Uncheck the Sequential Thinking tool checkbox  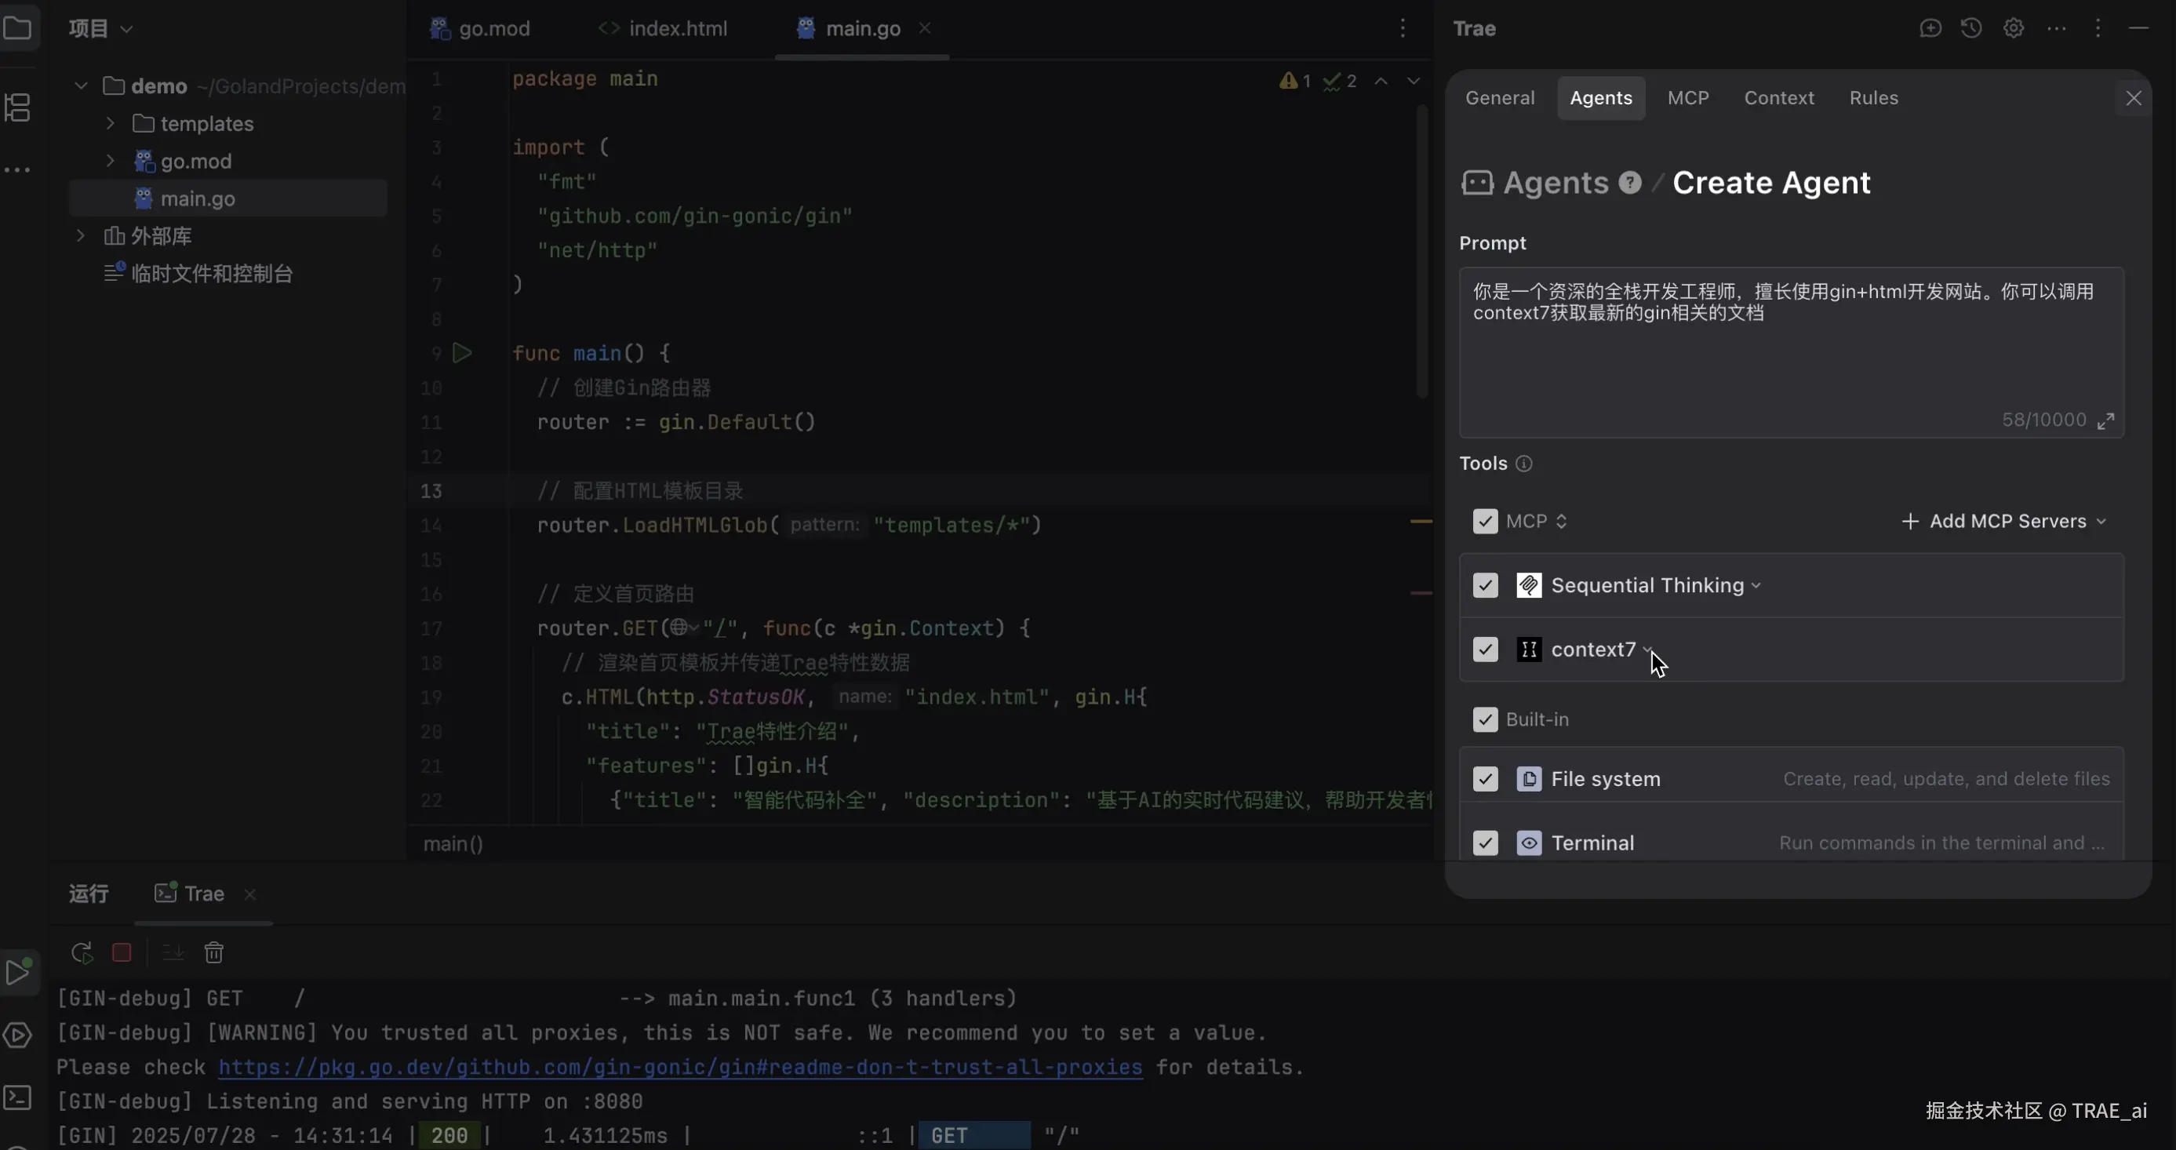(x=1485, y=585)
